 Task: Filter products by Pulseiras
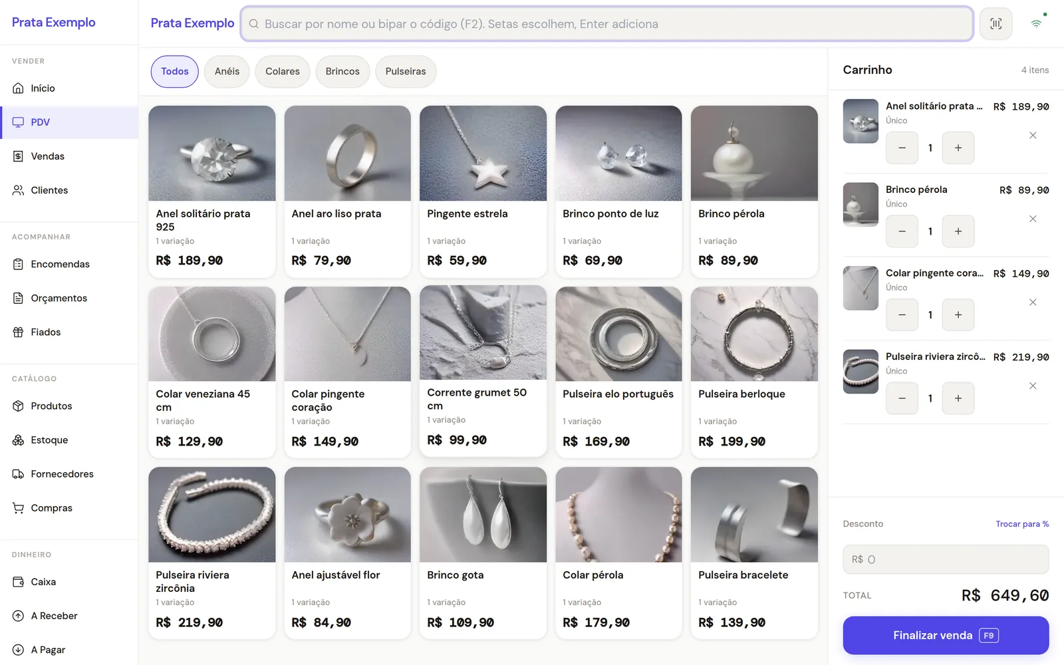pos(406,71)
